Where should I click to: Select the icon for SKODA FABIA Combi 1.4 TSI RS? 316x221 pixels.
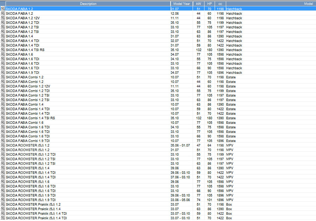tap(2, 118)
